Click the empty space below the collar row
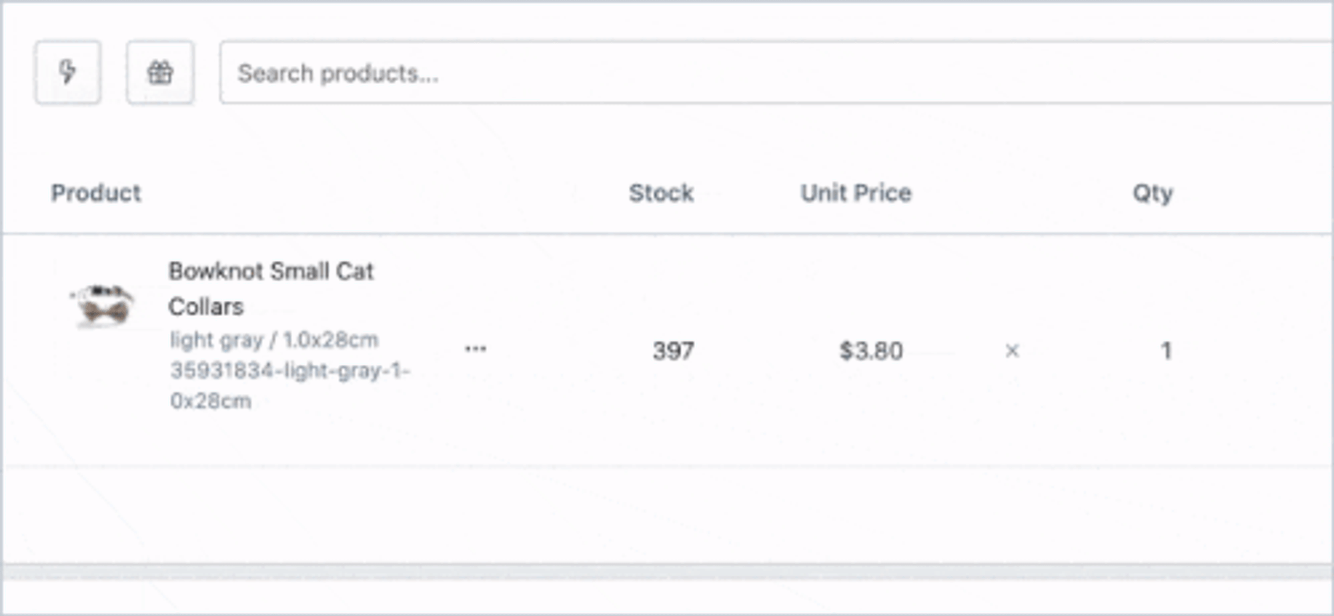1334x616 pixels. pyautogui.click(x=667, y=513)
